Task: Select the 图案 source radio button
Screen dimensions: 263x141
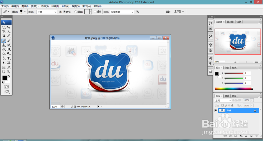Action: pos(76,12)
